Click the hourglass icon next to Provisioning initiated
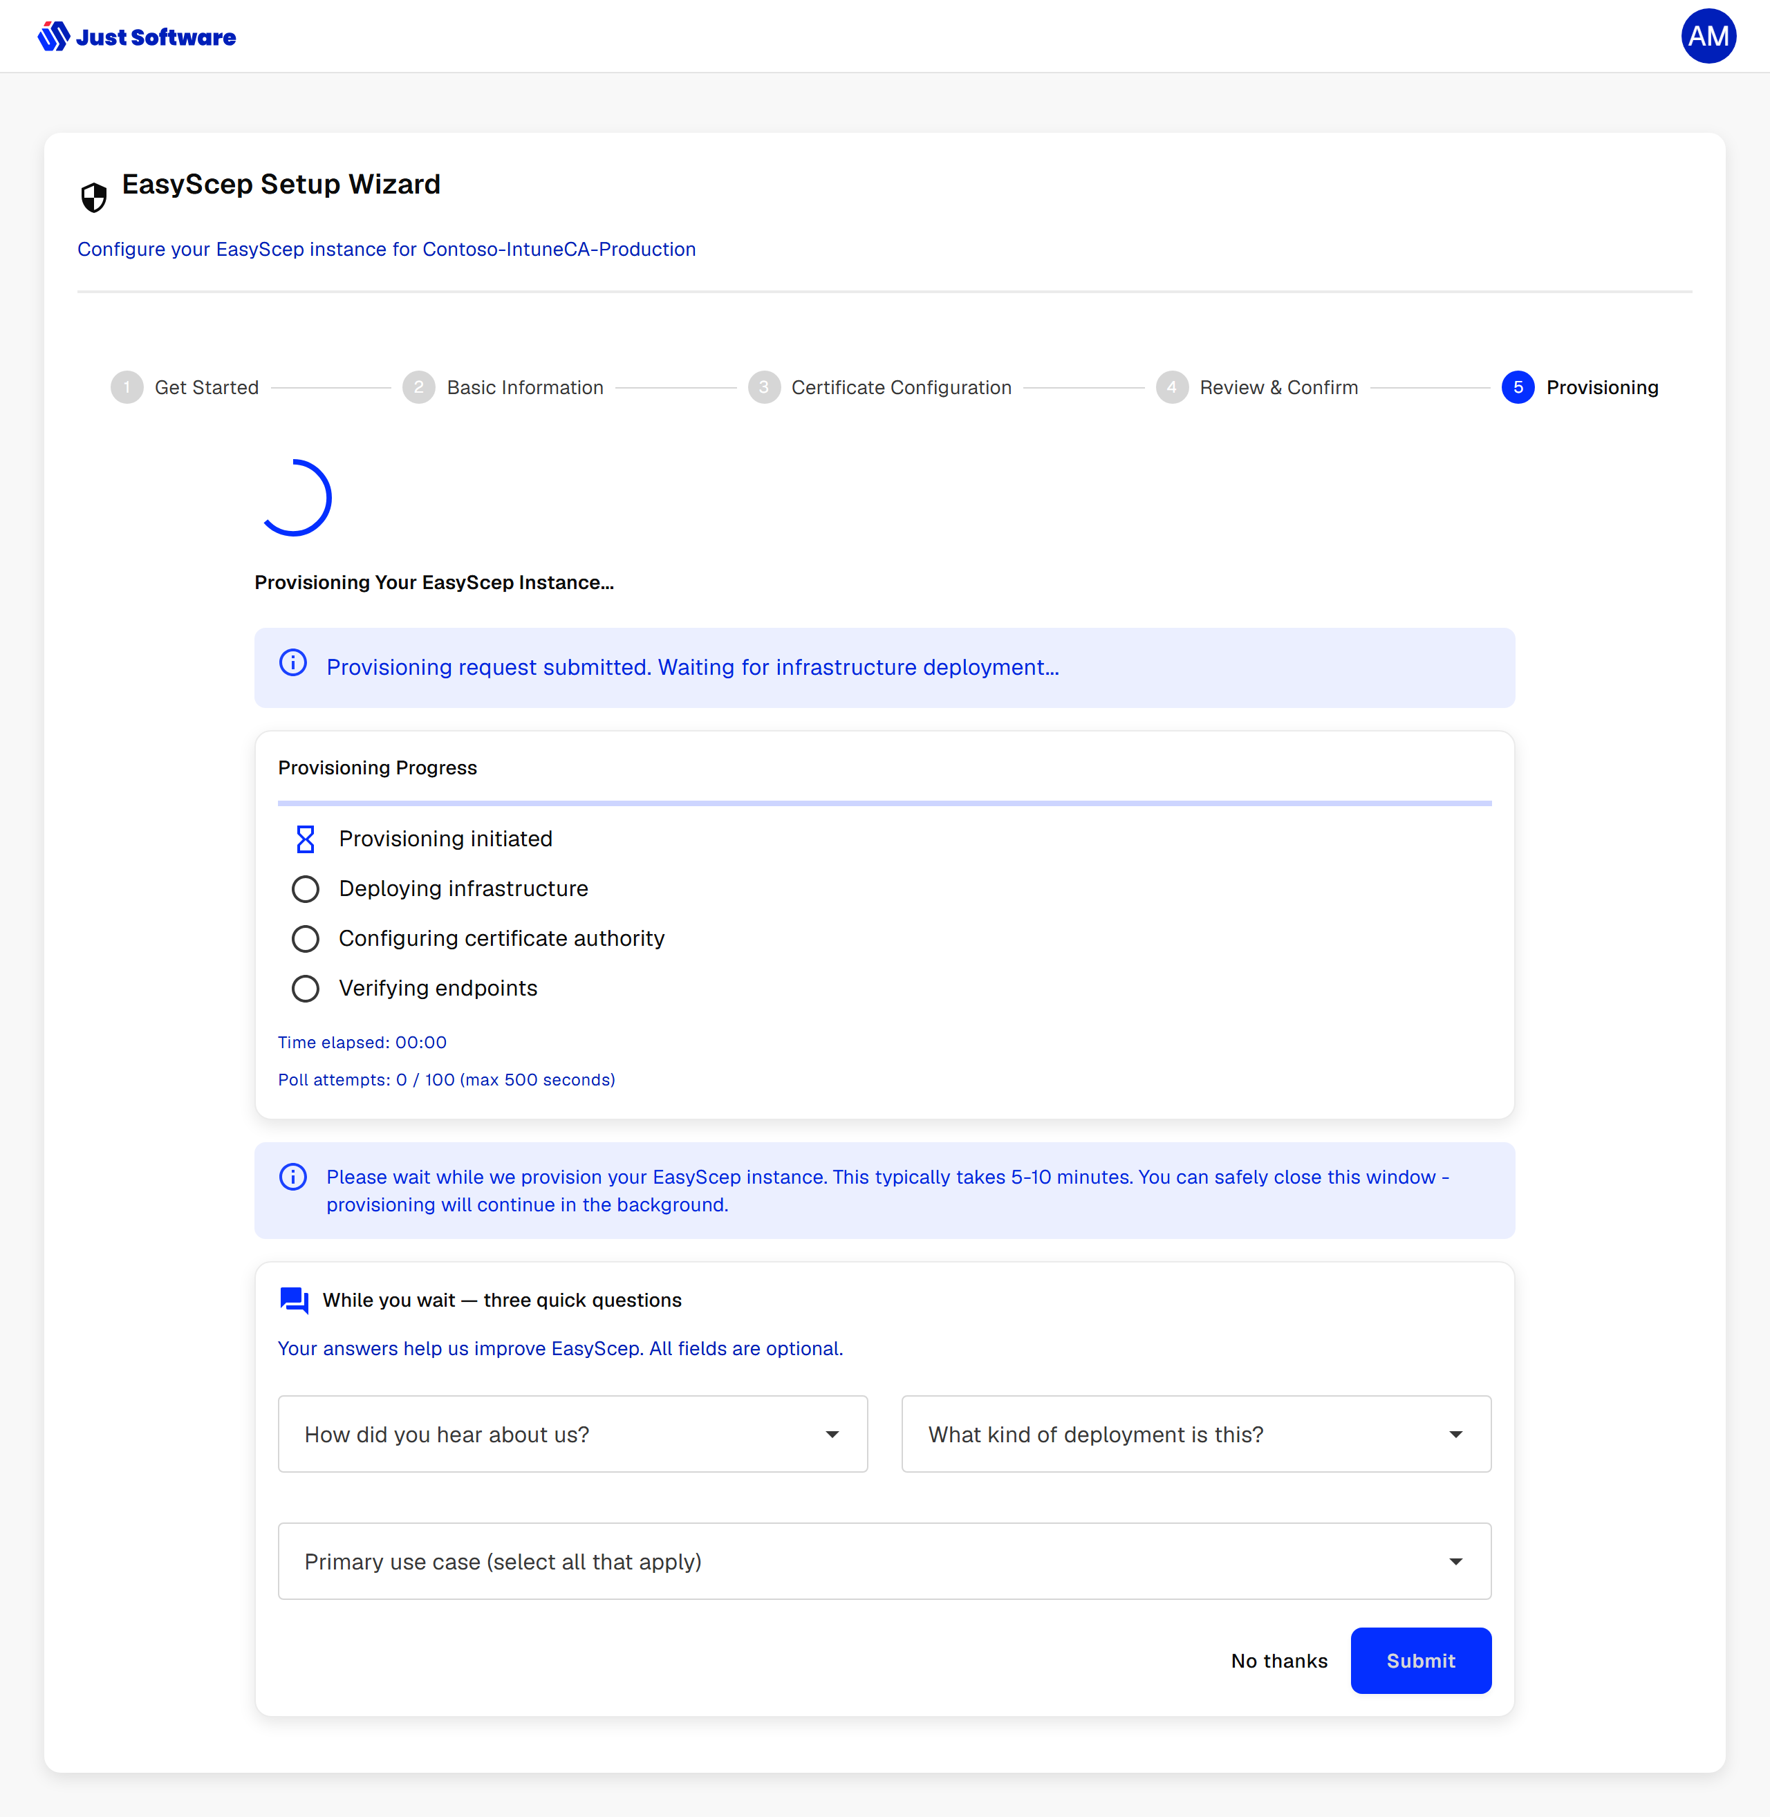This screenshot has width=1770, height=1817. pos(305,839)
